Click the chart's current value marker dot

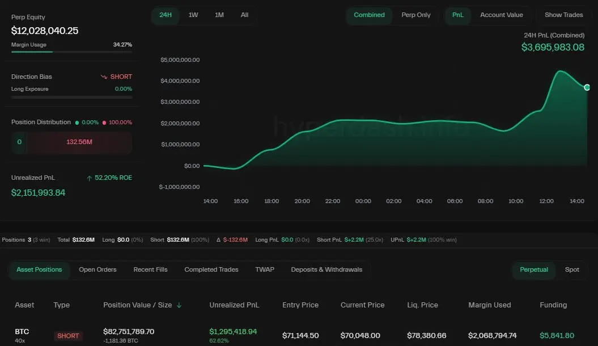(587, 87)
